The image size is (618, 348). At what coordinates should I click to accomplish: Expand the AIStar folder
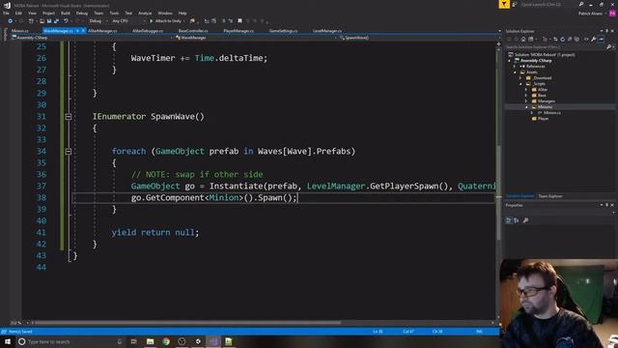pos(526,90)
